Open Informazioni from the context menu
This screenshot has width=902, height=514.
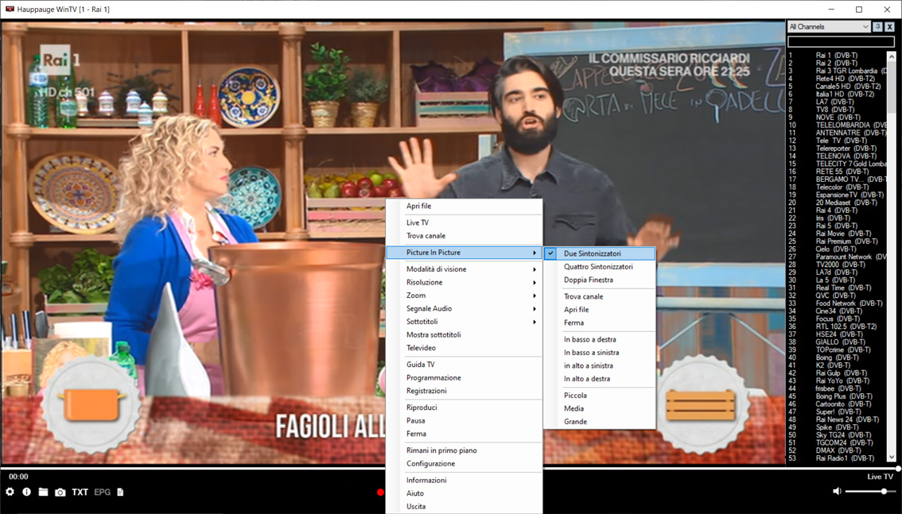coord(464,480)
